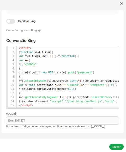Click the Conversão Bing heading
Image resolution: width=126 pixels, height=152 pixels.
pos(21,41)
